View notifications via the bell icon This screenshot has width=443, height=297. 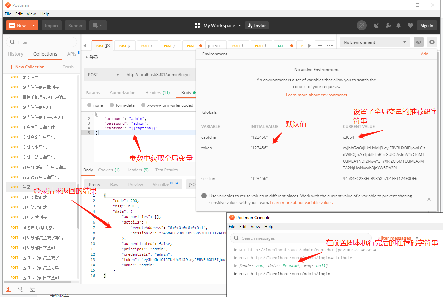point(399,25)
